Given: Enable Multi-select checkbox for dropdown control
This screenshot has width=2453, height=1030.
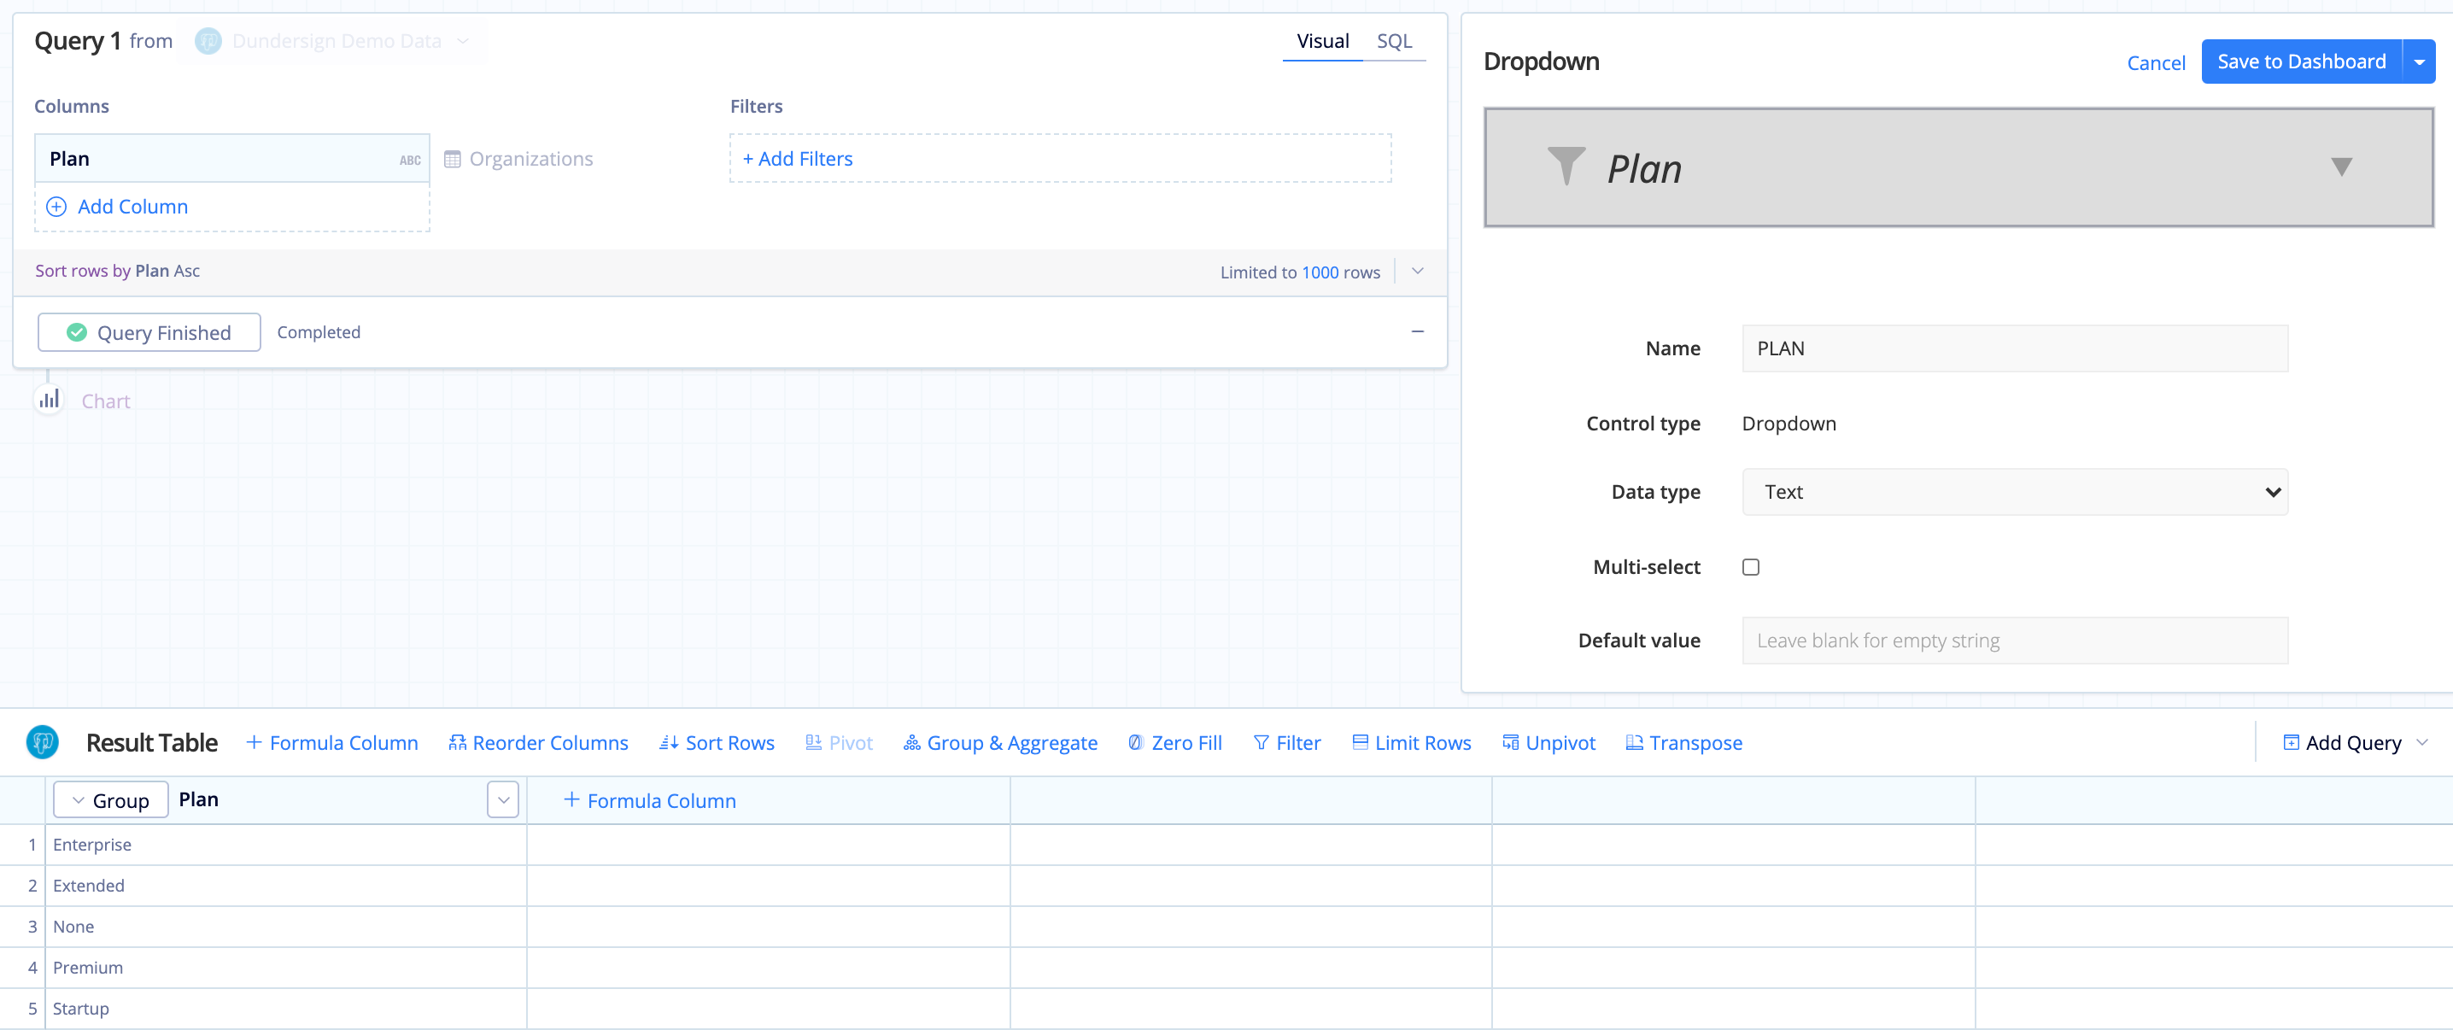Looking at the screenshot, I should pyautogui.click(x=1751, y=566).
